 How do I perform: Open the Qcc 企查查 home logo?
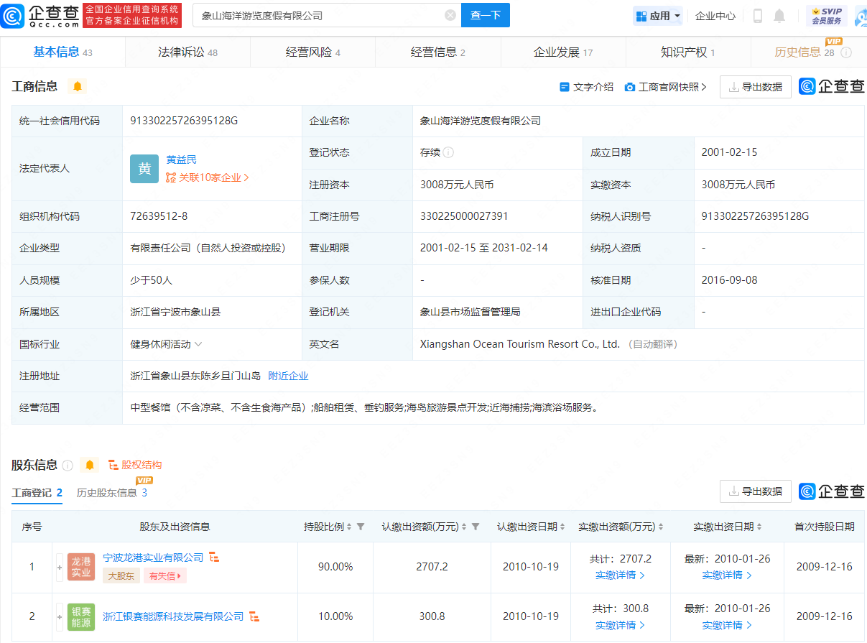(40, 15)
